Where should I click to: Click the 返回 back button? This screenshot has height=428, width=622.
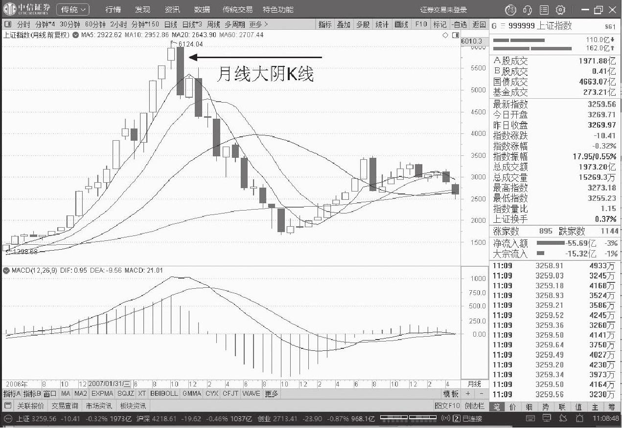479,24
